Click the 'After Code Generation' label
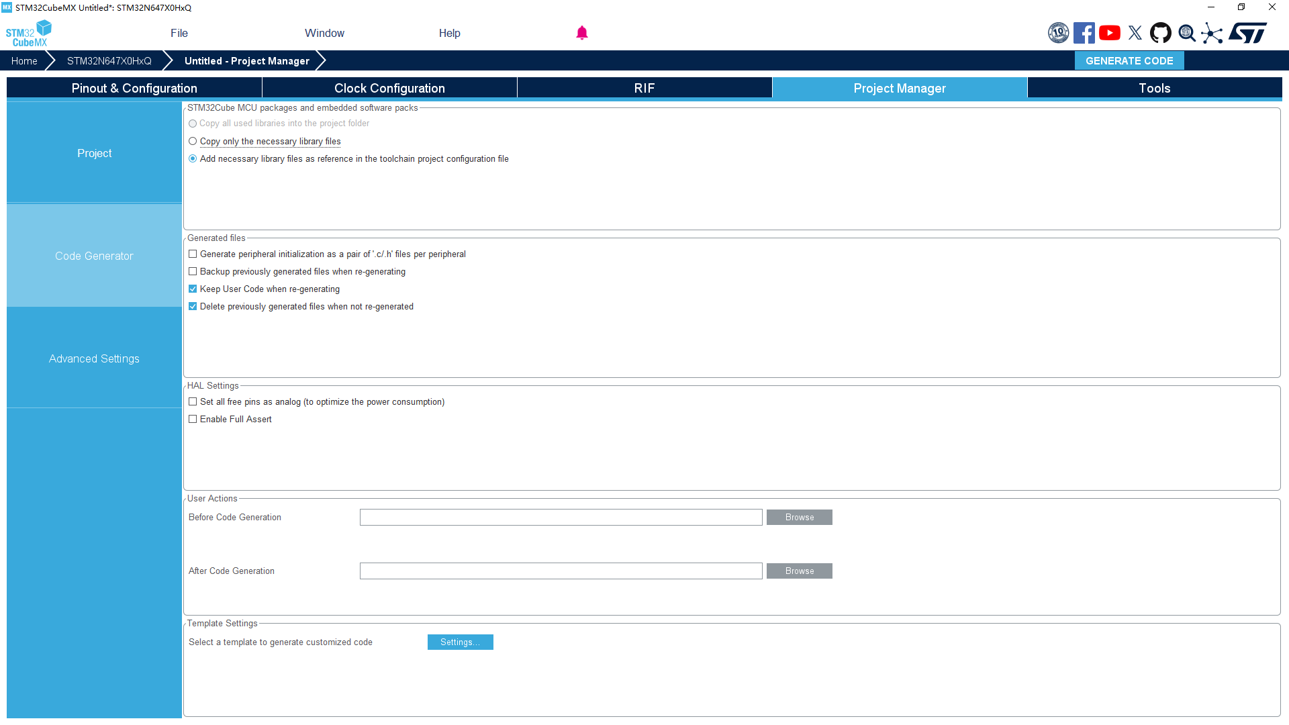 point(232,571)
